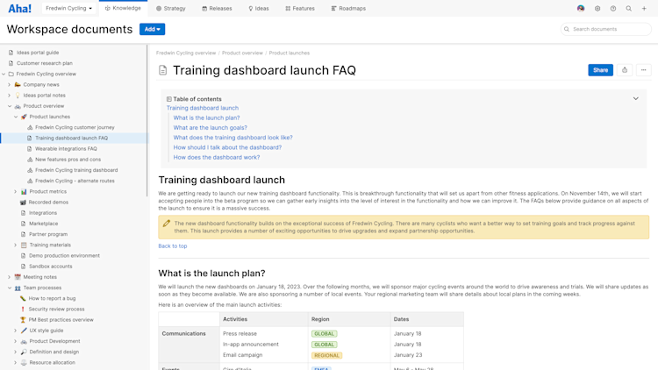This screenshot has width=658, height=370.
Task: Open the Roadmaps tab
Action: tap(348, 9)
